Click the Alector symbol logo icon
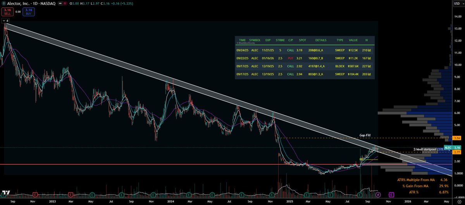The height and width of the screenshot is (205, 465). pyautogui.click(x=3, y=3)
